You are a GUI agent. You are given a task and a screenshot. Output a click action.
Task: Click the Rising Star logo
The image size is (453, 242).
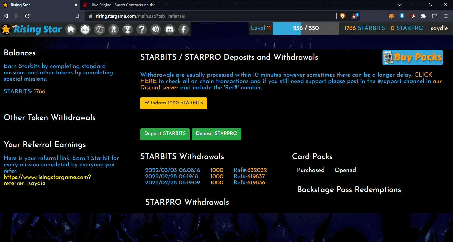32,29
